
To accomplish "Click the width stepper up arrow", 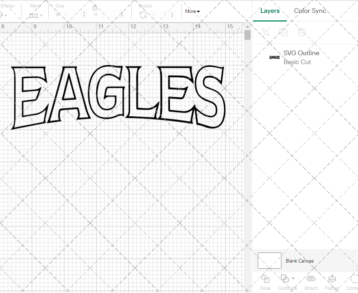I will (84, 13).
